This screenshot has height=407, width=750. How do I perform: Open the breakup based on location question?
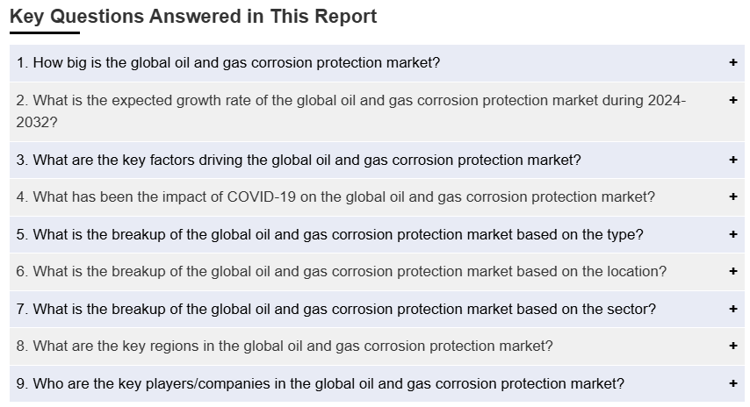click(x=341, y=272)
